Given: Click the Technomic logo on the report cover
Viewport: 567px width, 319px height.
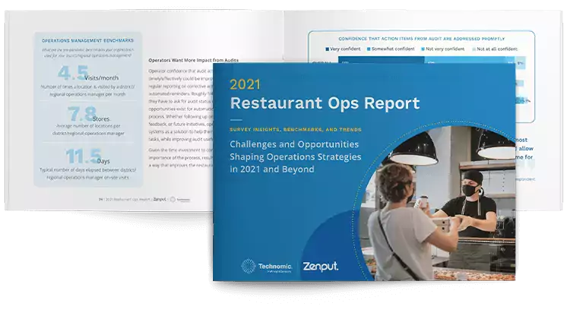Looking at the screenshot, I should [x=267, y=267].
